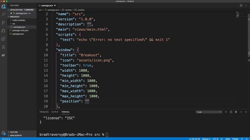This screenshot has height=140, width=250.
Task: Create a new terminal with plus icon
Action: (226, 112)
